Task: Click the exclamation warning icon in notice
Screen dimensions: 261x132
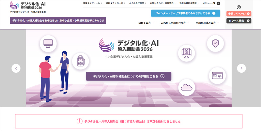Action: [79, 121]
